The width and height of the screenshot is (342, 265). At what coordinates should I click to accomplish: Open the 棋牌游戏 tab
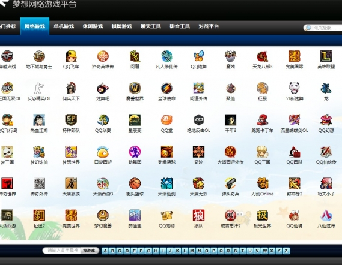coord(121,26)
